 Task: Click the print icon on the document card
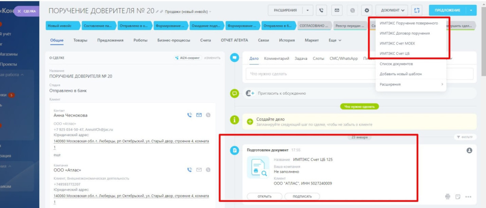click(448, 197)
